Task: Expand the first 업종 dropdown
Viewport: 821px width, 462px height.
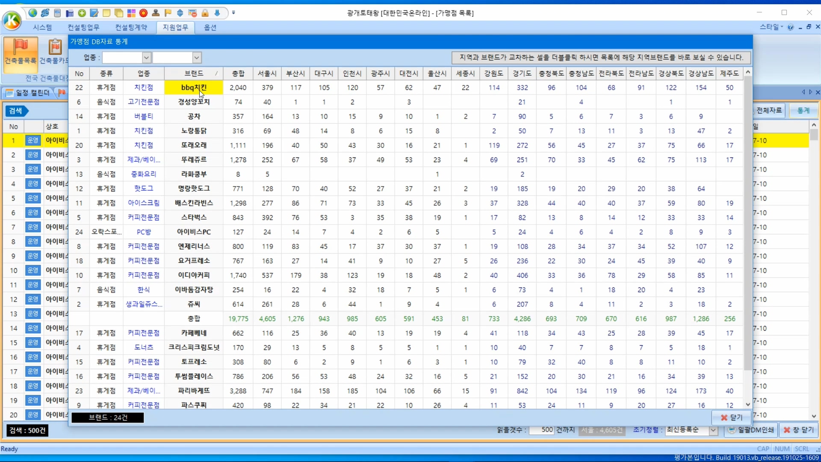Action: point(146,57)
